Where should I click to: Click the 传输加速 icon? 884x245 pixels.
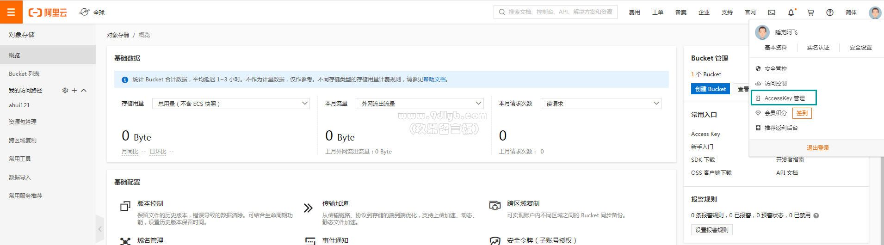click(308, 208)
